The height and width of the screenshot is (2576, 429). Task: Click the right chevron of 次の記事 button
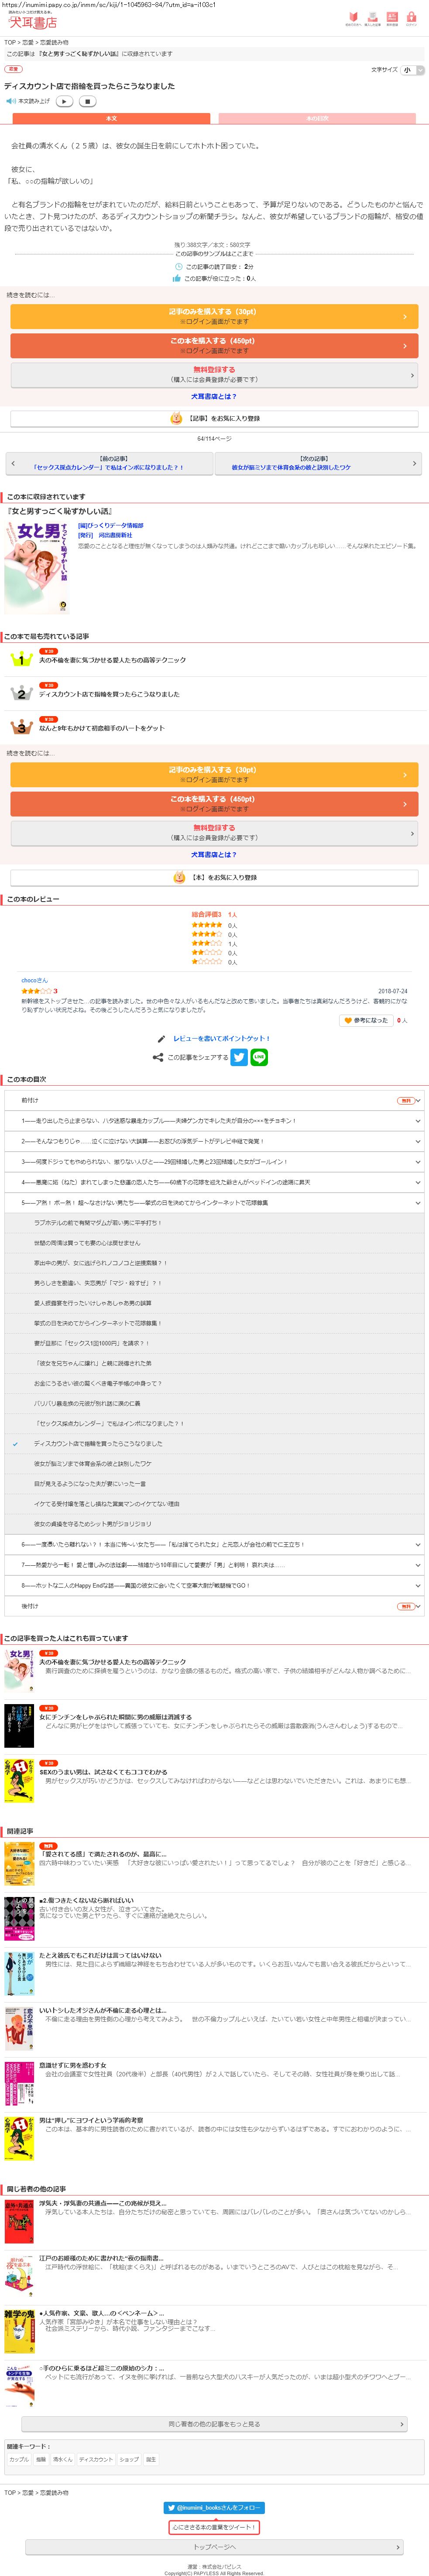[x=414, y=463]
